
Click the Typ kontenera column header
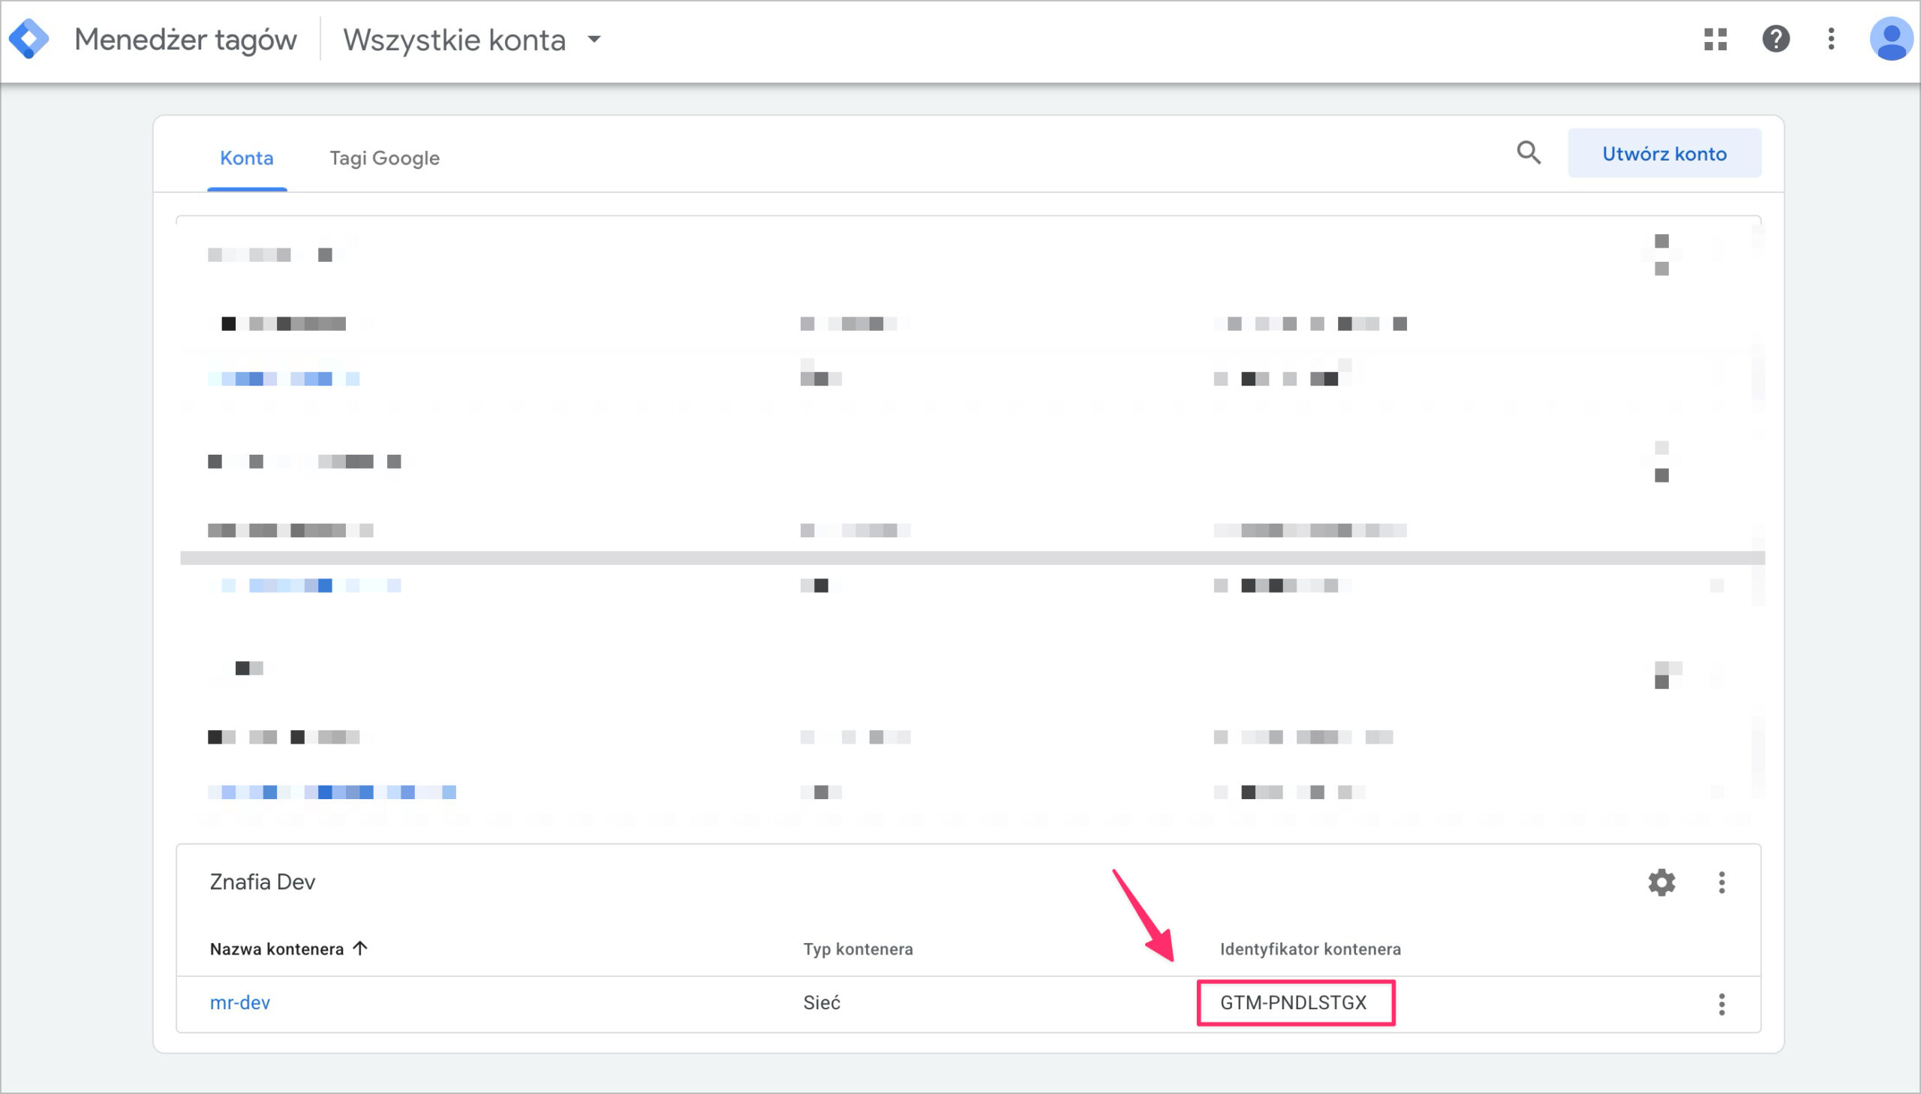point(857,949)
